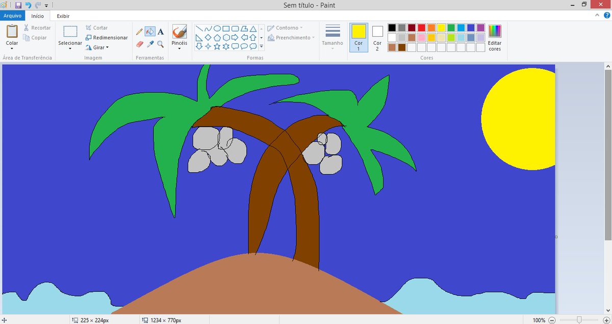Switch to the Exibir tab
Viewport: 612px width, 324px height.
coord(63,16)
